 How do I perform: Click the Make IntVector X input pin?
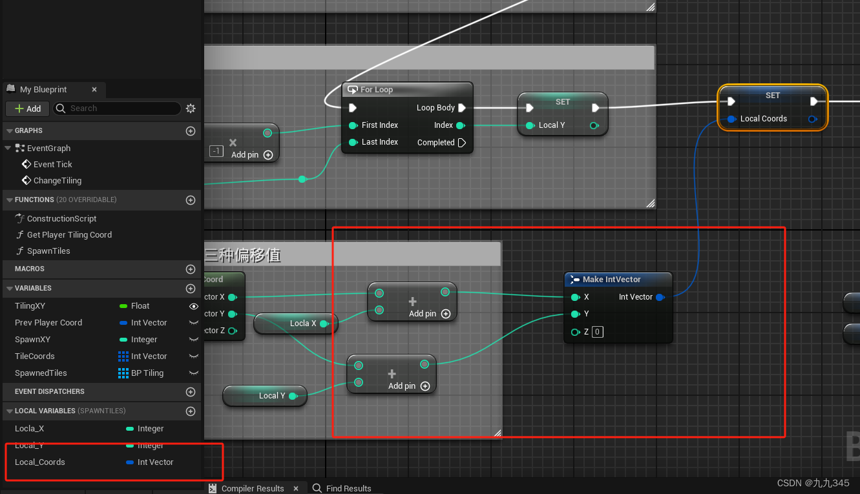[x=575, y=297]
